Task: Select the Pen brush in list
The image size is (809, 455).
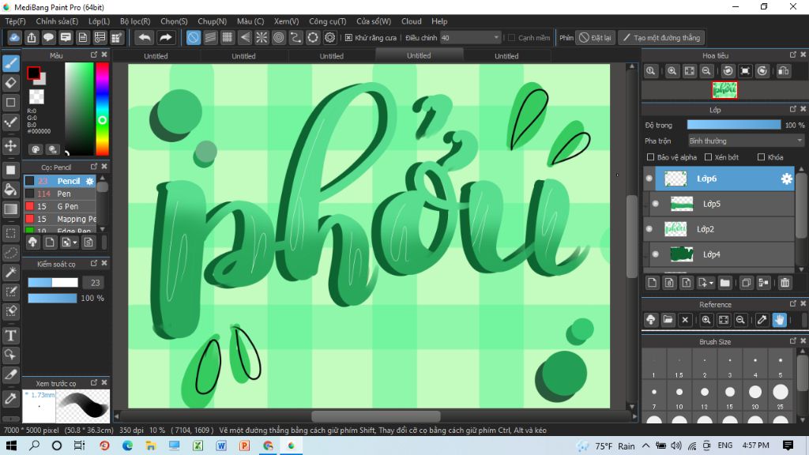Action: (x=60, y=194)
